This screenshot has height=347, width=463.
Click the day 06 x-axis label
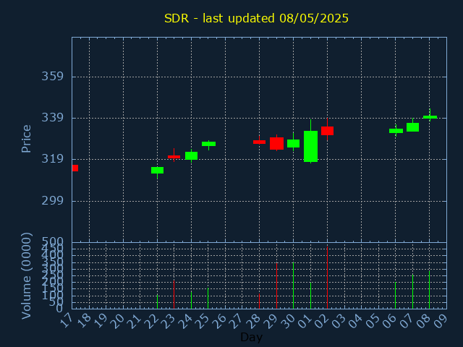390,321
